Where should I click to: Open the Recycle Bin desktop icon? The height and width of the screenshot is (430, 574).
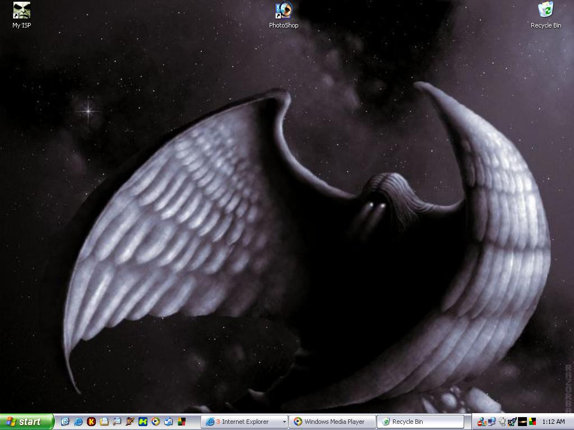[546, 15]
